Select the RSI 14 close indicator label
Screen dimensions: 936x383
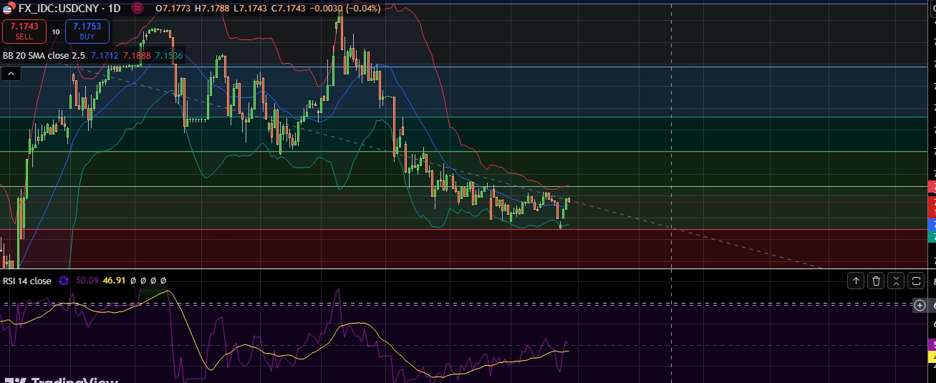(x=27, y=281)
